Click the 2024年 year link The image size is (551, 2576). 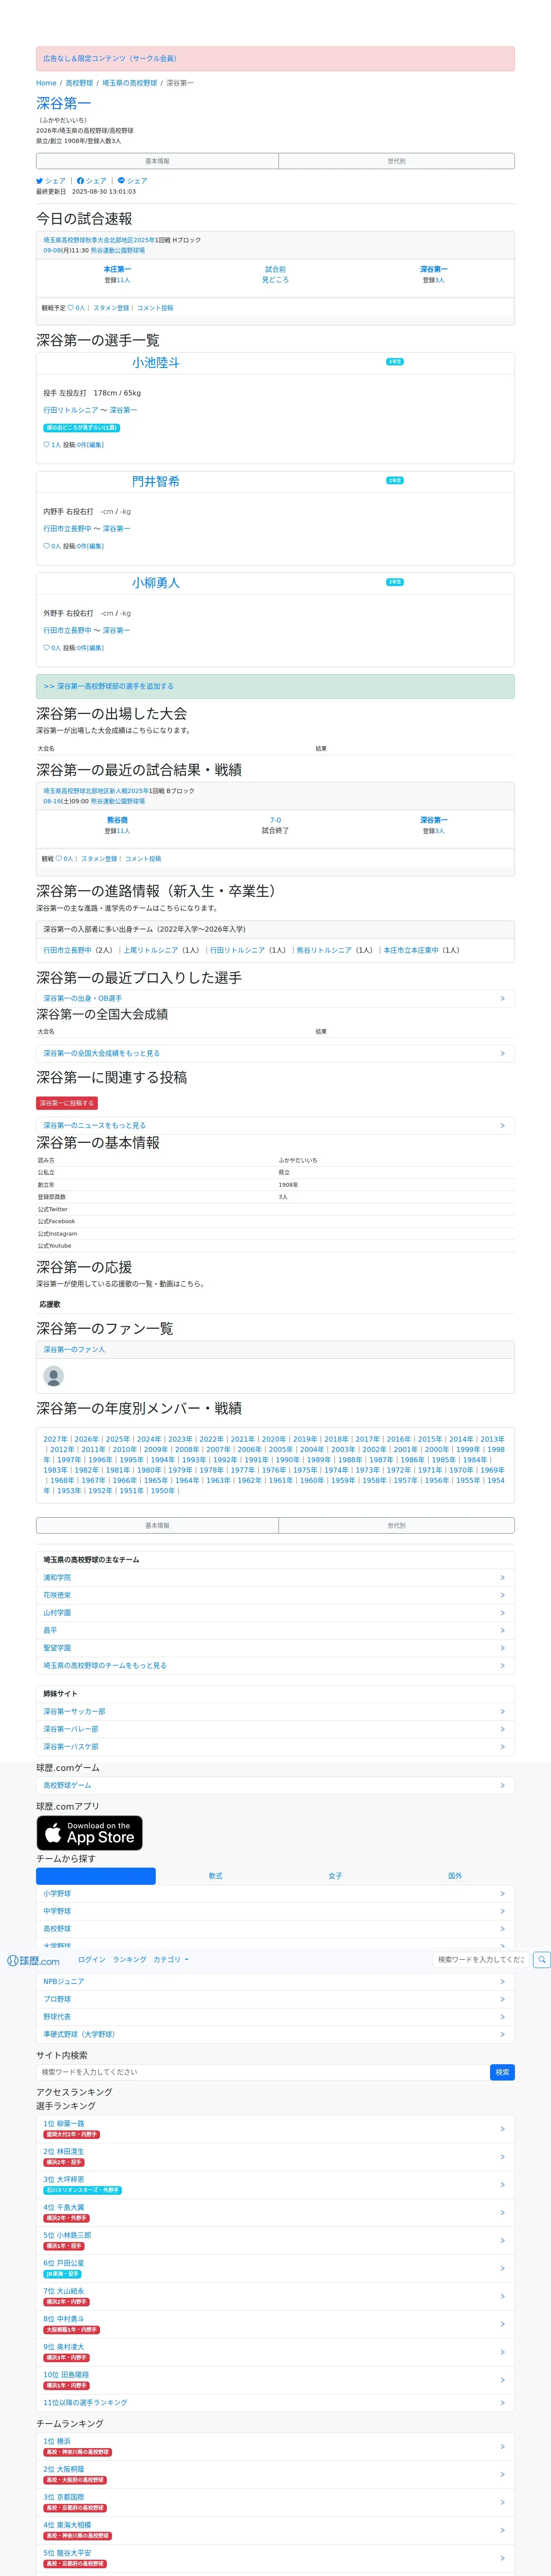[149, 1440]
